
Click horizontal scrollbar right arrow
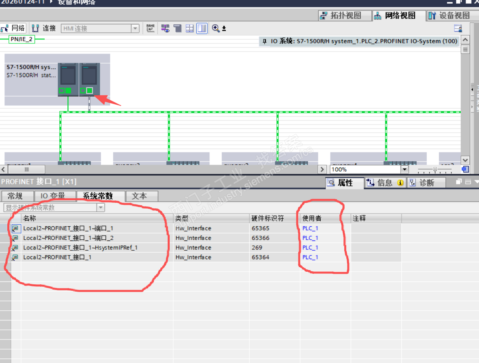pyautogui.click(x=322, y=170)
